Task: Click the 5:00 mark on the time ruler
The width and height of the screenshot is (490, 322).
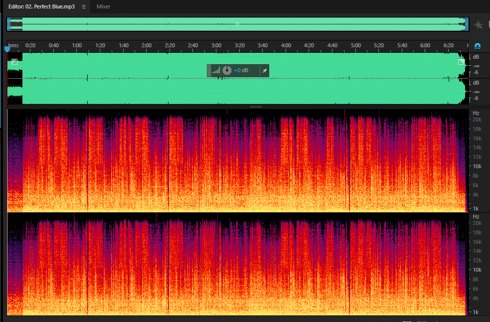Action: 355,46
